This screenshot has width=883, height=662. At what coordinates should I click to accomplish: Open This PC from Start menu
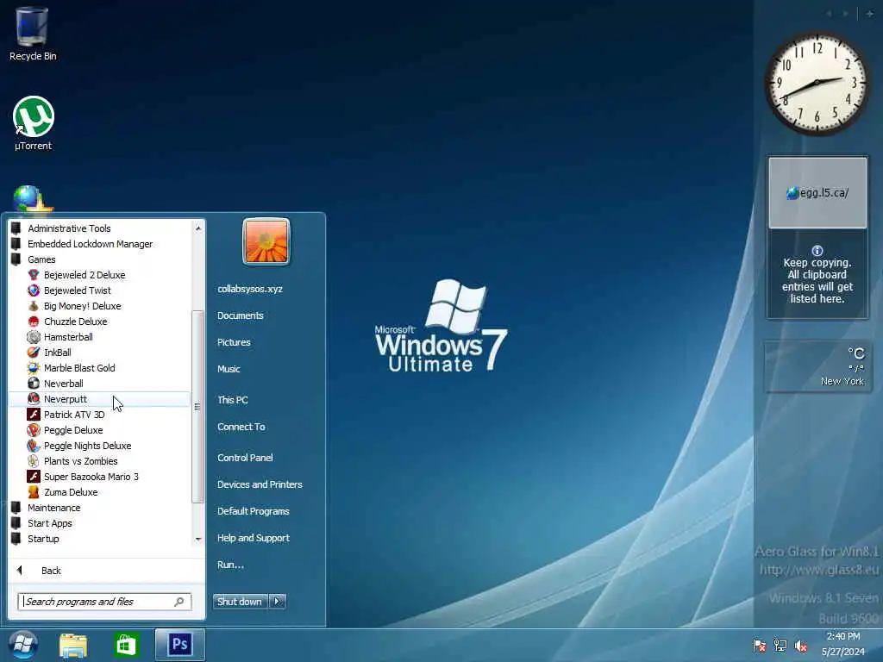pos(233,400)
